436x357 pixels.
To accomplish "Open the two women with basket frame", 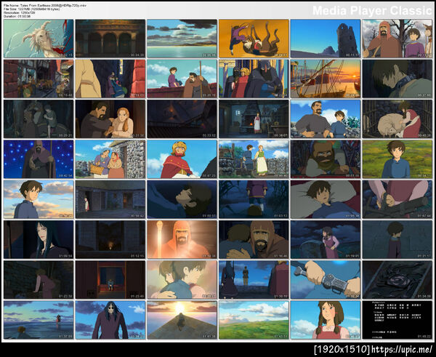I will point(110,159).
